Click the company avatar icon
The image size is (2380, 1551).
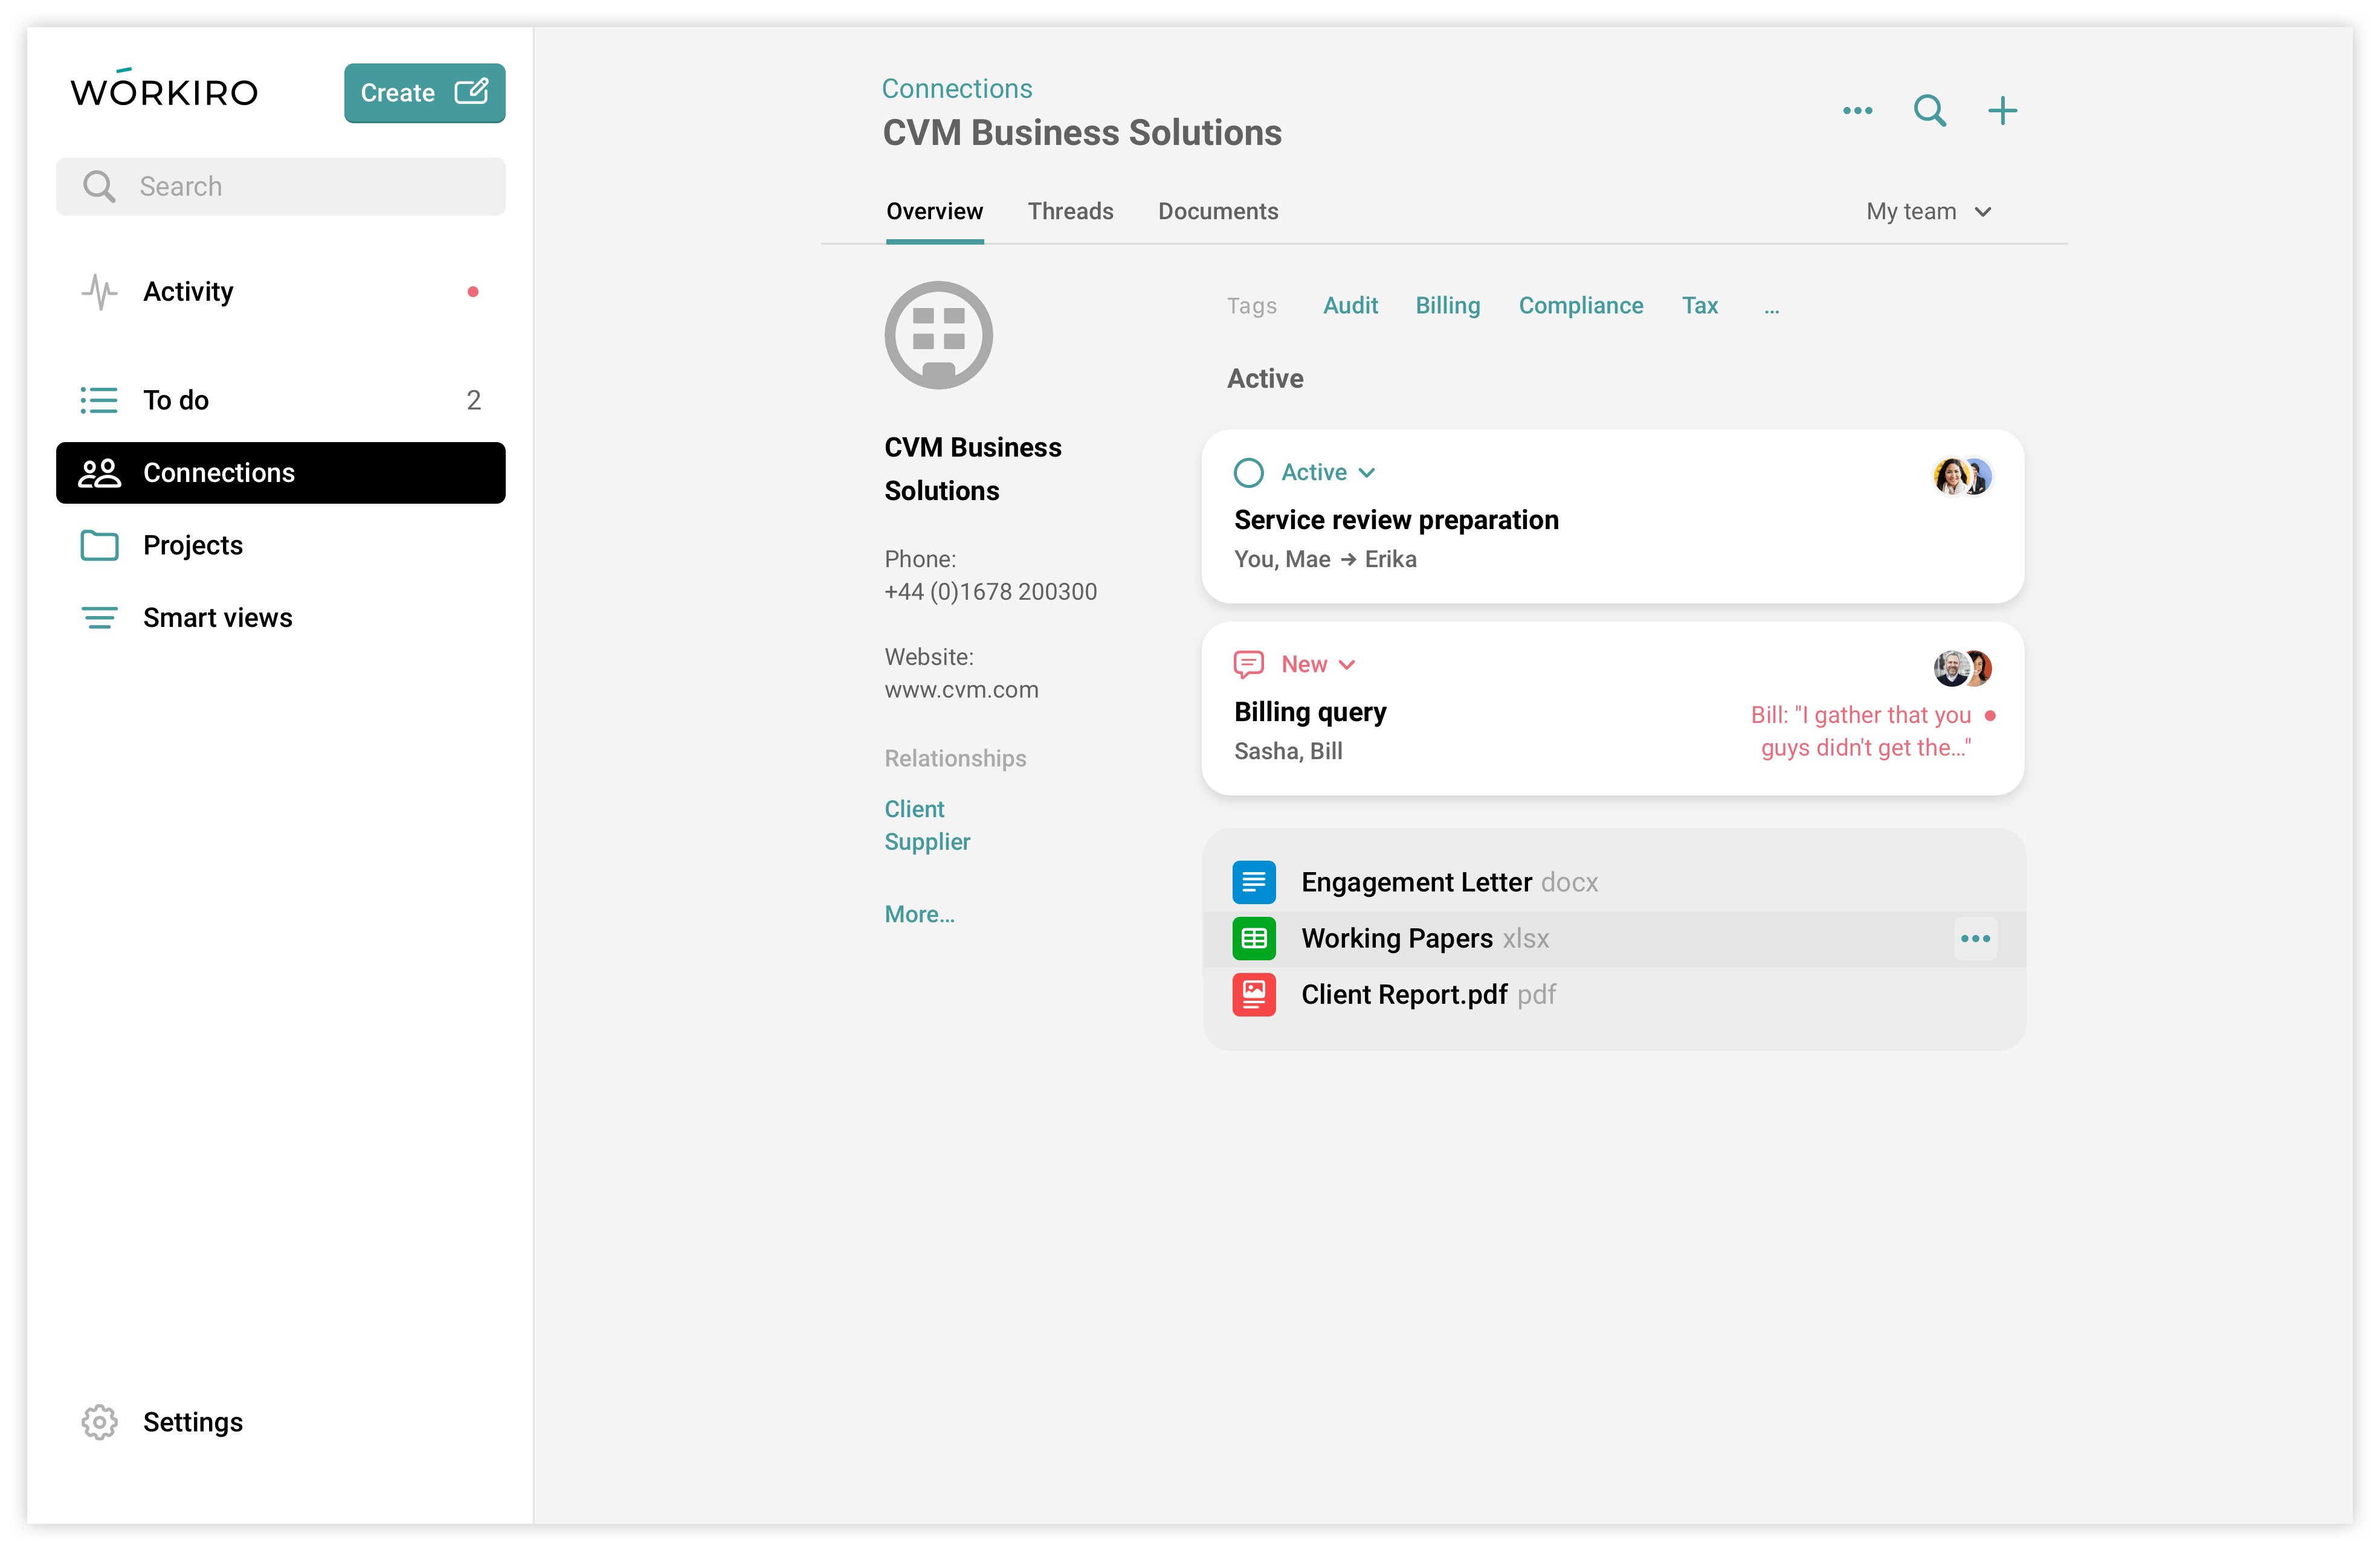tap(938, 335)
